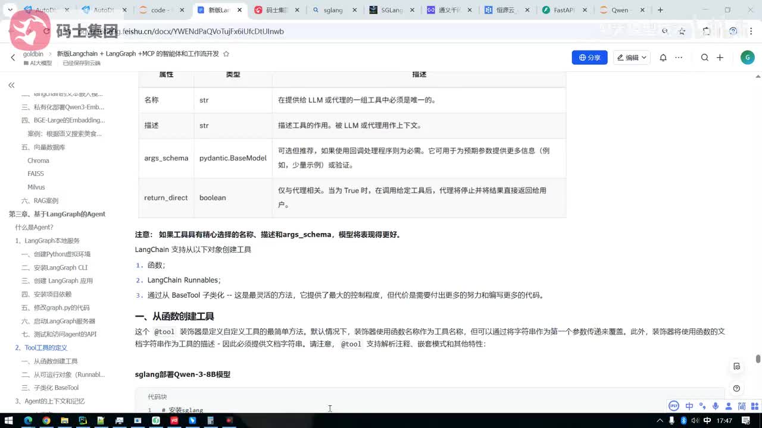Click the IME toolbar 简 simplified icon
Image resolution: width=762 pixels, height=428 pixels.
(742, 406)
